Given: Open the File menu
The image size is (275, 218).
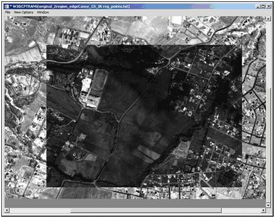Looking at the screenshot, I should 8,12.
